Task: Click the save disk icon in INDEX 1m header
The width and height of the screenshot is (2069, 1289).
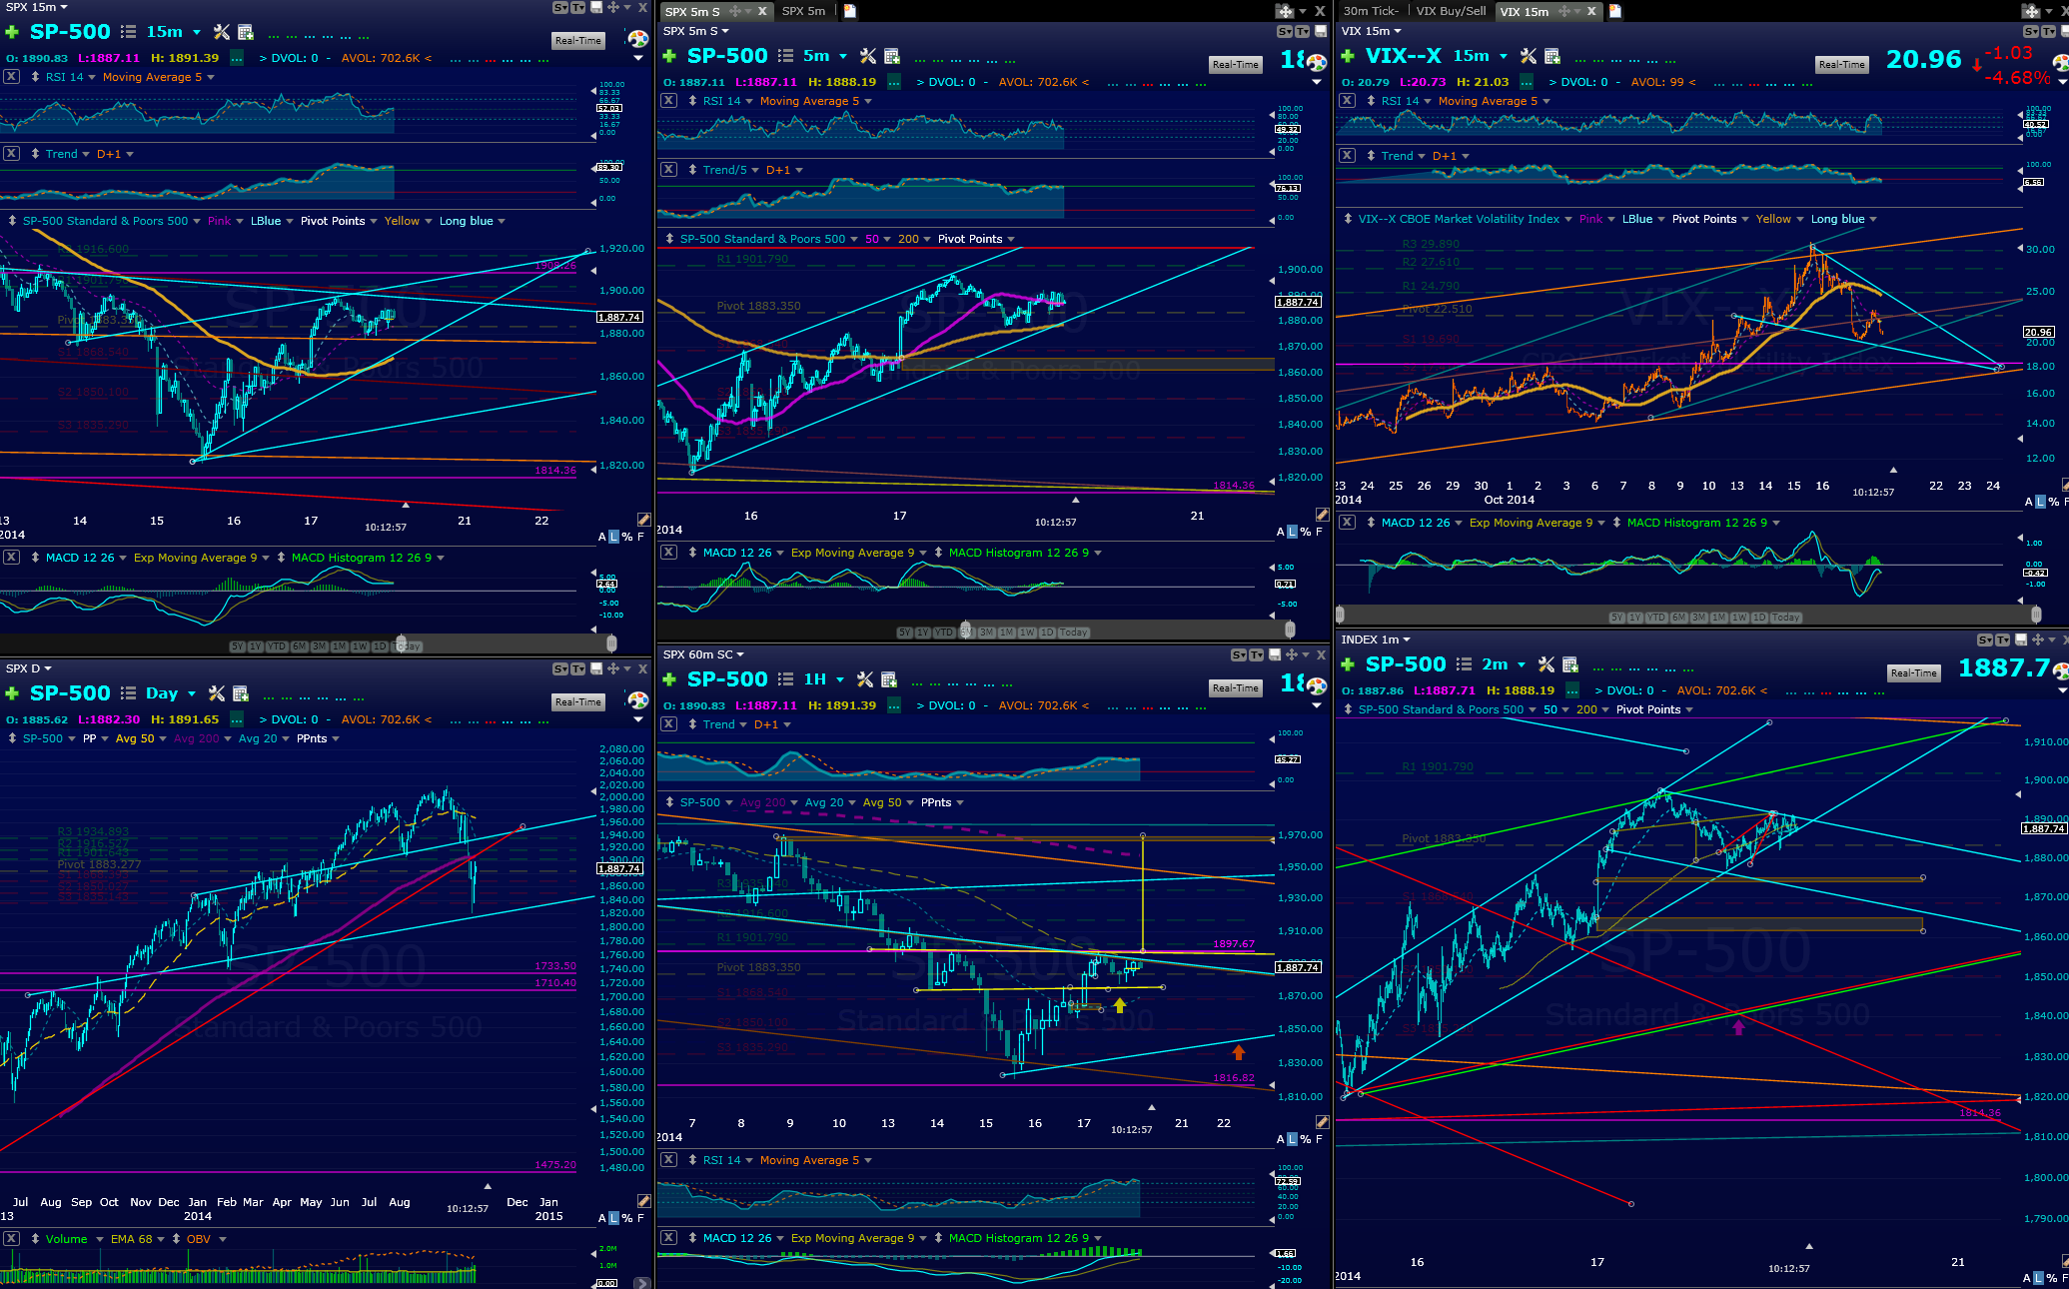Action: tap(2021, 640)
